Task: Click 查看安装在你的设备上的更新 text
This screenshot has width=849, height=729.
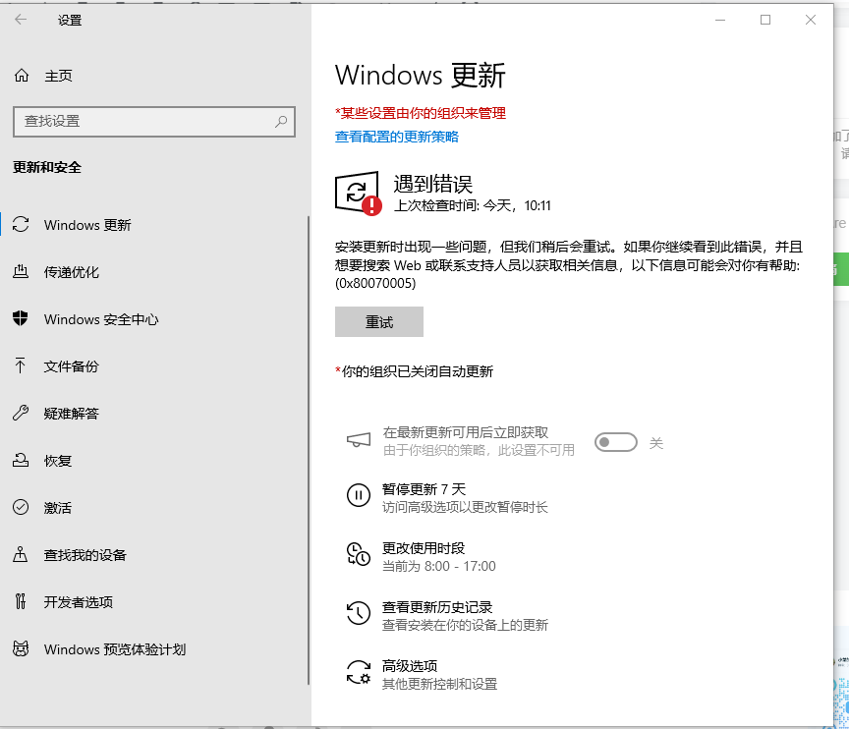Action: coord(465,625)
